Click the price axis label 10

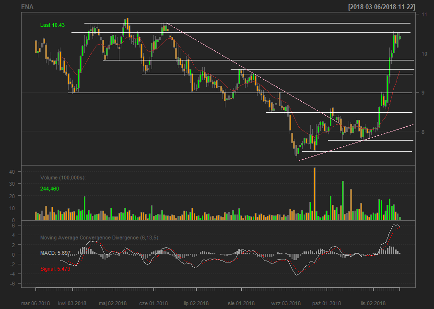coord(424,53)
